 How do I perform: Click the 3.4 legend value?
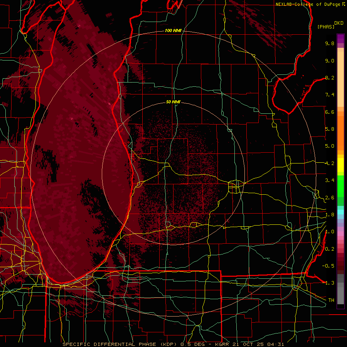coord(330,180)
